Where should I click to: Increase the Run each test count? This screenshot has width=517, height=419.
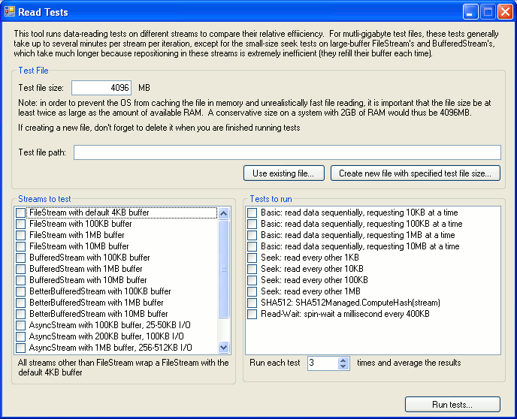point(343,360)
